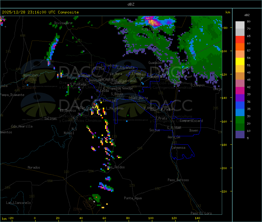This screenshot has width=262, height=222.
Task: Select the dark orange 57–60 dBZ swatch
Action: (240, 47)
